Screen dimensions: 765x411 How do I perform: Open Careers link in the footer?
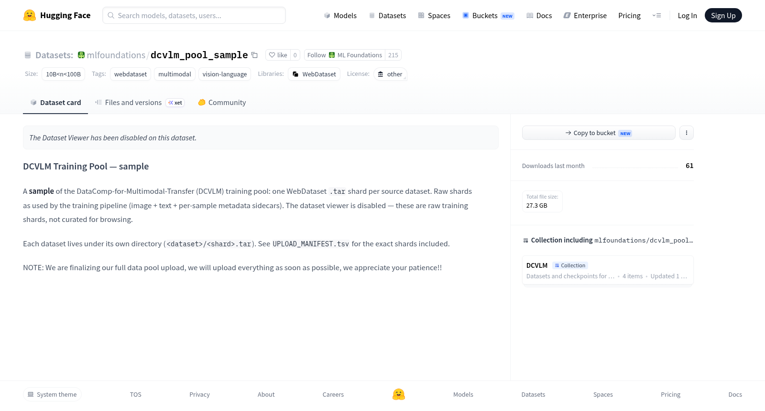point(333,394)
